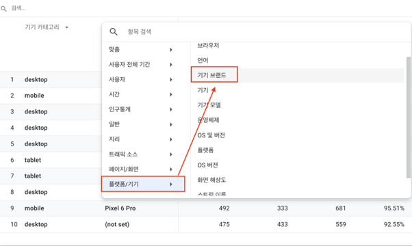The image size is (412, 246).
Task: Click the Pixel 6 Pro cell
Action: pyautogui.click(x=120, y=208)
